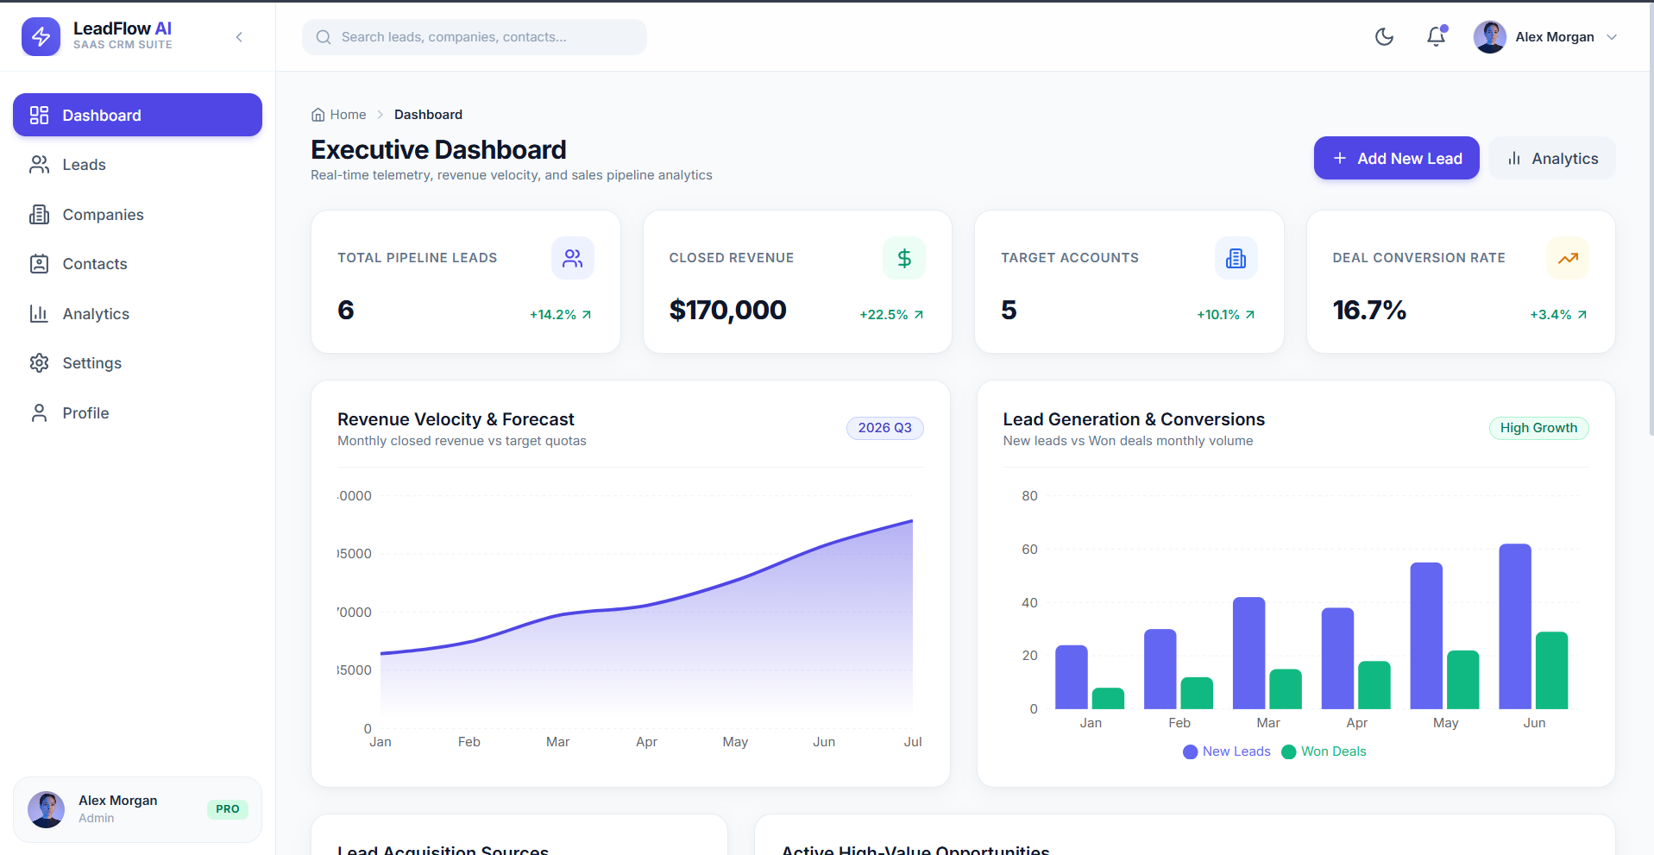Select the sidebar Analytics item

(137, 314)
